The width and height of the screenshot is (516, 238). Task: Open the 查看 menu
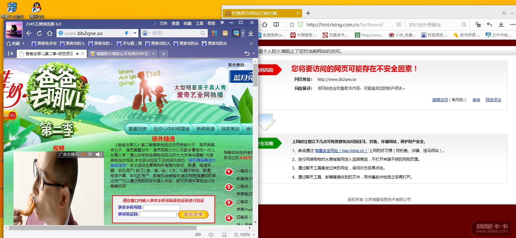(176, 24)
